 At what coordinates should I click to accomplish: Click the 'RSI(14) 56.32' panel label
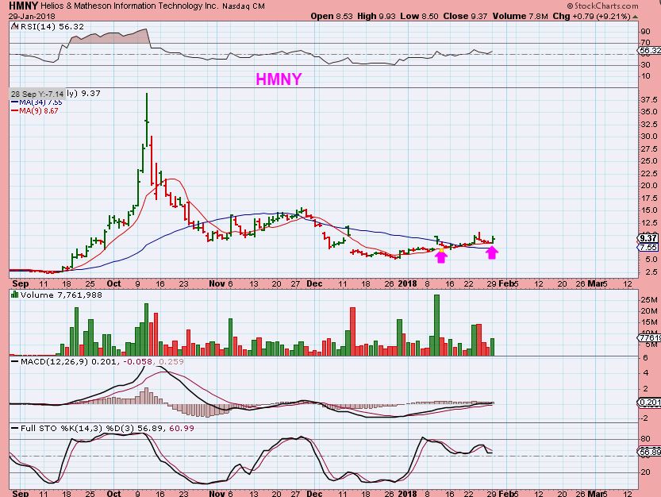[52, 26]
